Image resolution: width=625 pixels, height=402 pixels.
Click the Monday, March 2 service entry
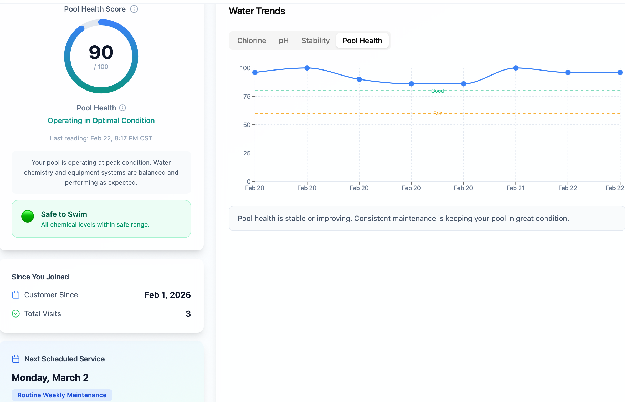click(50, 377)
